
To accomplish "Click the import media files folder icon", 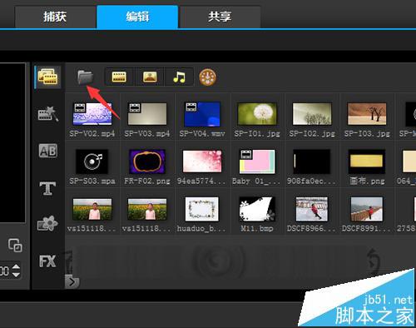I will [85, 77].
